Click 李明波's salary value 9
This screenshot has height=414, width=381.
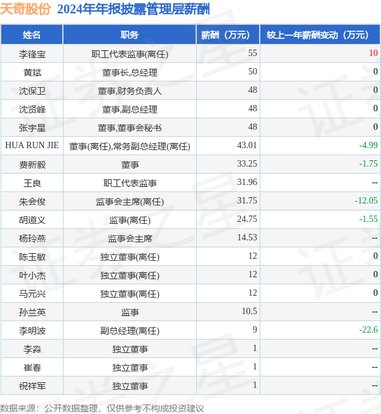(255, 329)
